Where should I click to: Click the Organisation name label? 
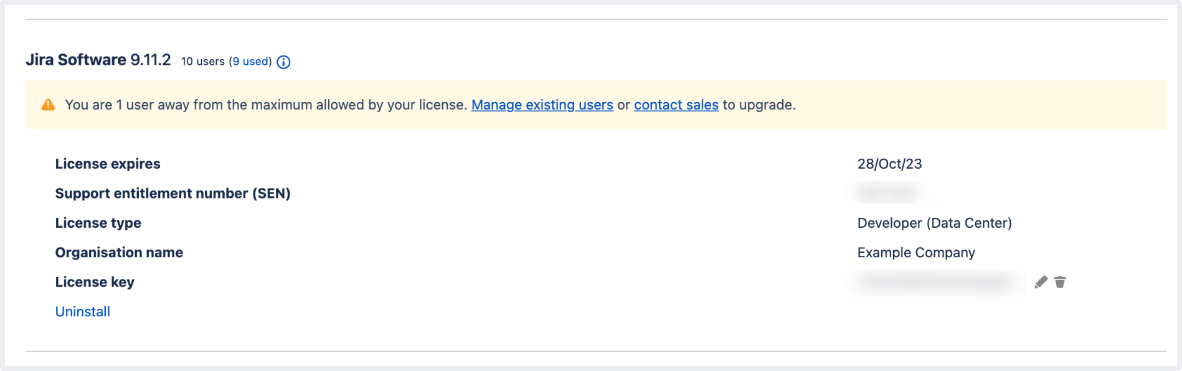(x=119, y=253)
